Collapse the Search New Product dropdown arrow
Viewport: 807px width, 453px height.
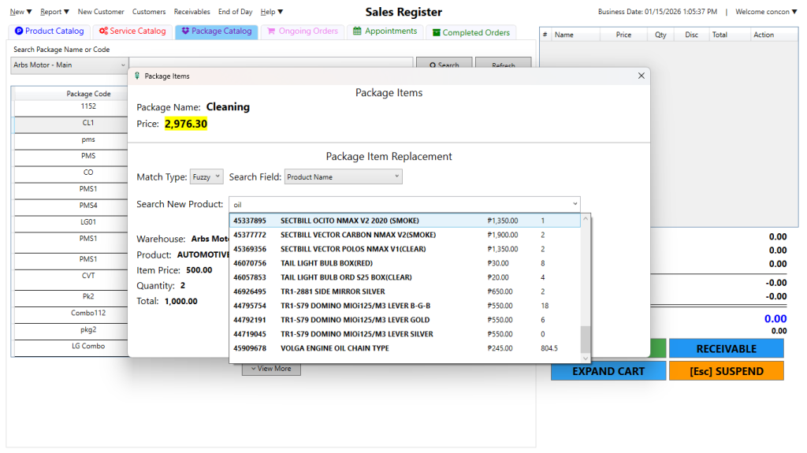click(x=573, y=204)
